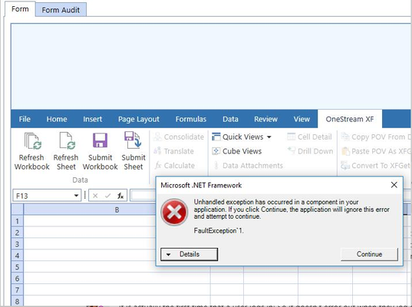The image size is (412, 307).
Task: Select the column B header
Action: [x=117, y=210]
